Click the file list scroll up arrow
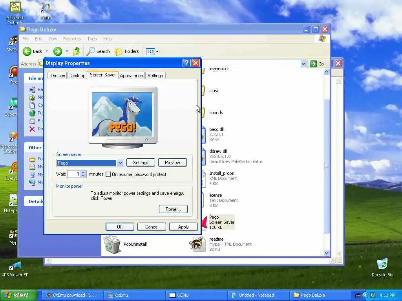 [x=326, y=72]
